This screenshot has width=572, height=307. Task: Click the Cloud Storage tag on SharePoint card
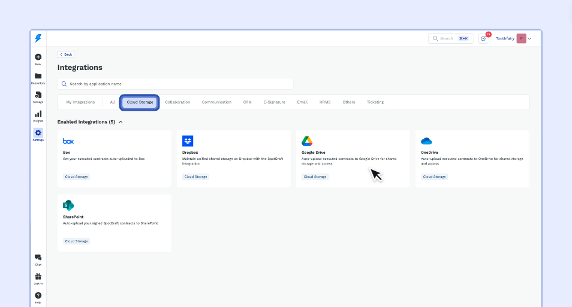(x=76, y=241)
